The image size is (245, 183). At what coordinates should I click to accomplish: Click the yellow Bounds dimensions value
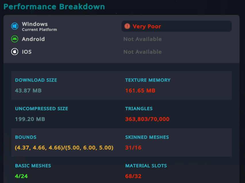tap(64, 148)
